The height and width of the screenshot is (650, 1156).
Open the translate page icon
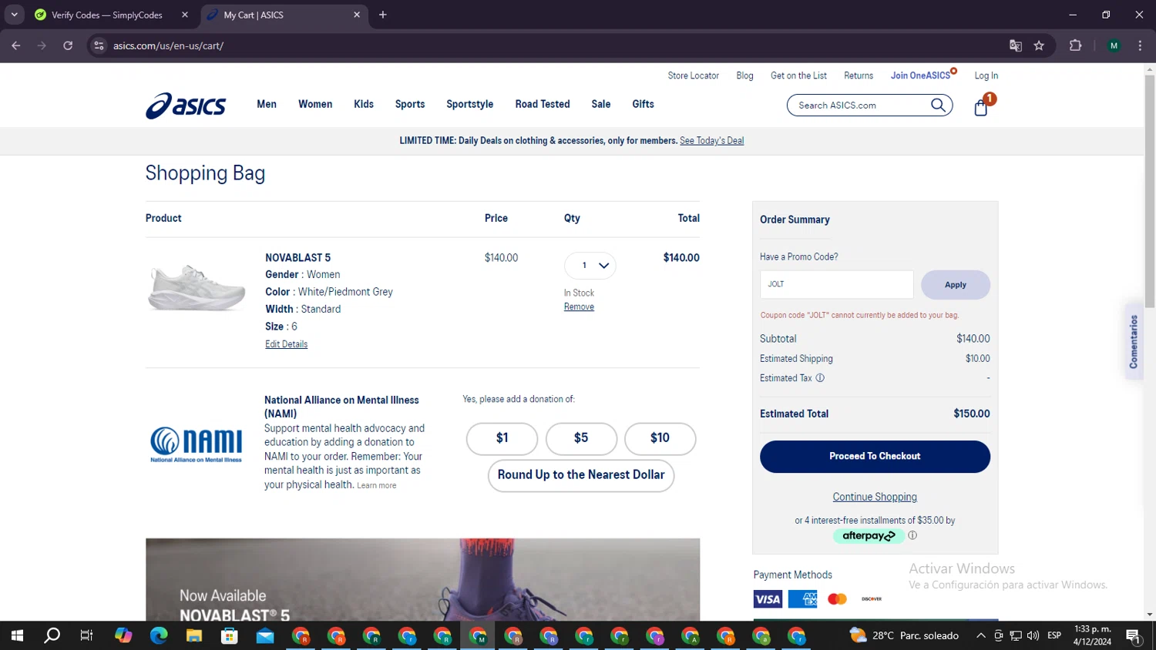point(1016,45)
